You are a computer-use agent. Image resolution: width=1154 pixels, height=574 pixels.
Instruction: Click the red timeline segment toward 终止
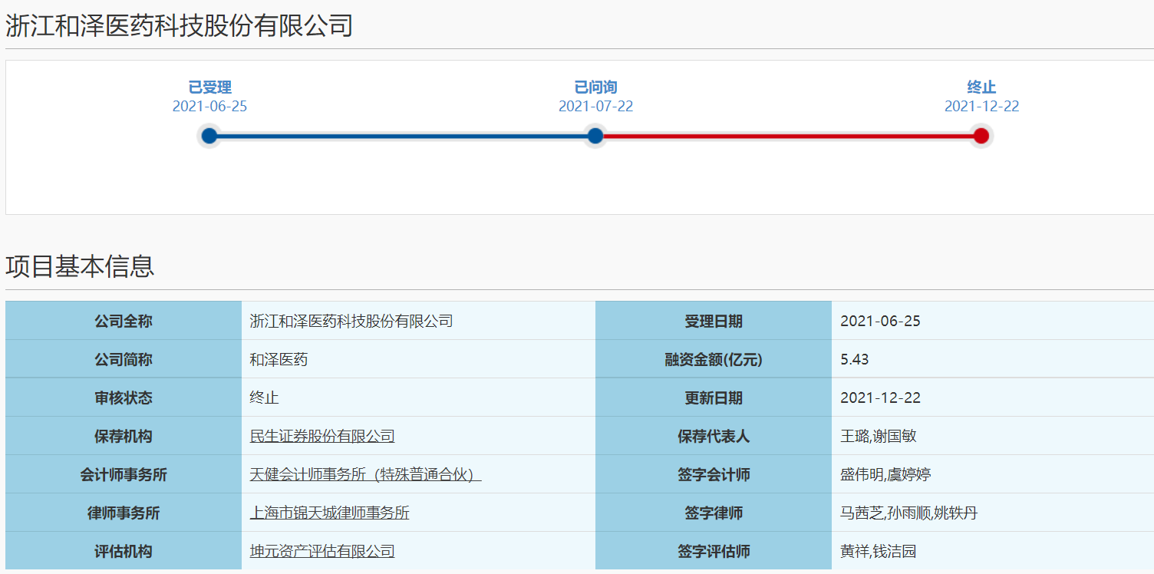(788, 137)
